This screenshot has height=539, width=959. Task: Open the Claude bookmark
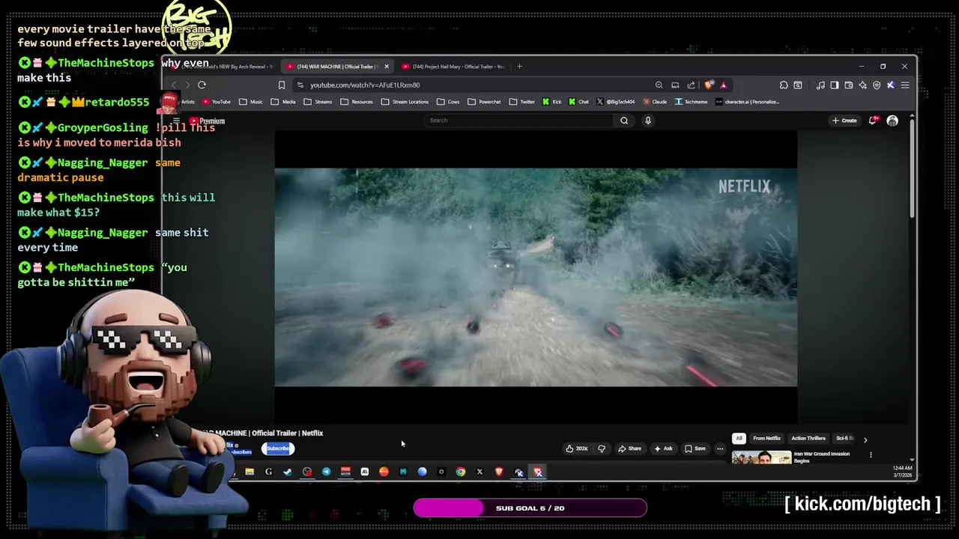tap(654, 102)
